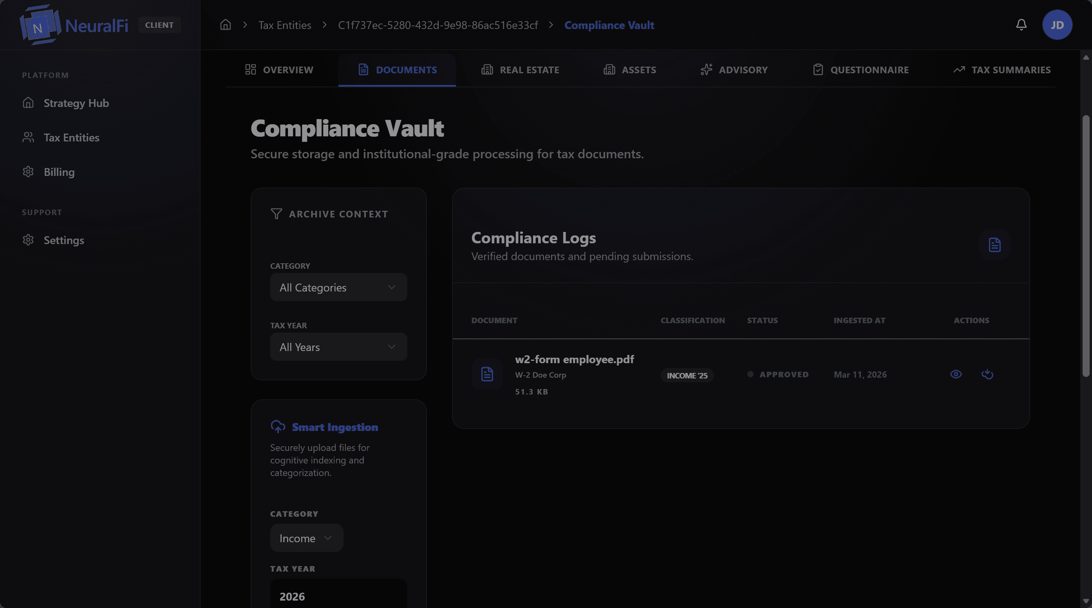
Task: Click Tax Entities in the breadcrumb
Action: tap(285, 25)
